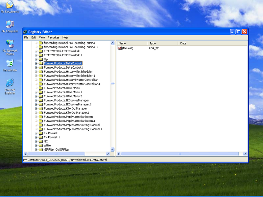This screenshot has width=263, height=197.
Task: Select fRecordingTerminal.FileRecordingTerminal key
Action: [x=70, y=43]
